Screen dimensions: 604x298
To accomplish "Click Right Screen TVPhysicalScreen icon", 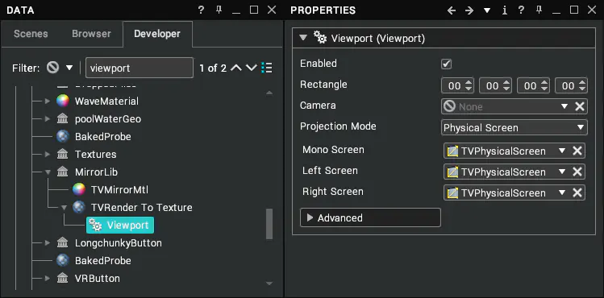I will click(452, 193).
